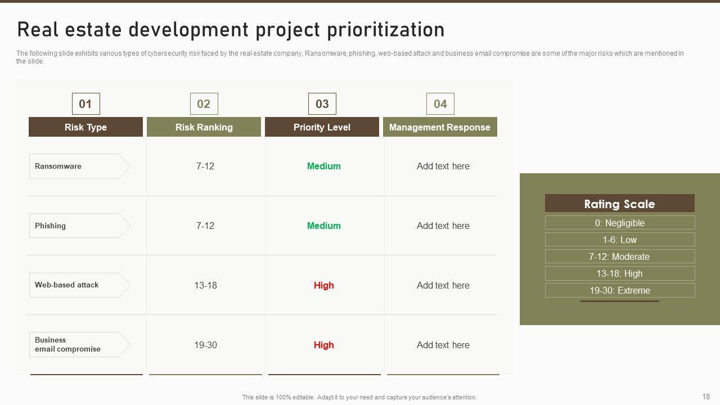
Task: Click the '1-6: Low' rating scale entry
Action: pos(620,240)
